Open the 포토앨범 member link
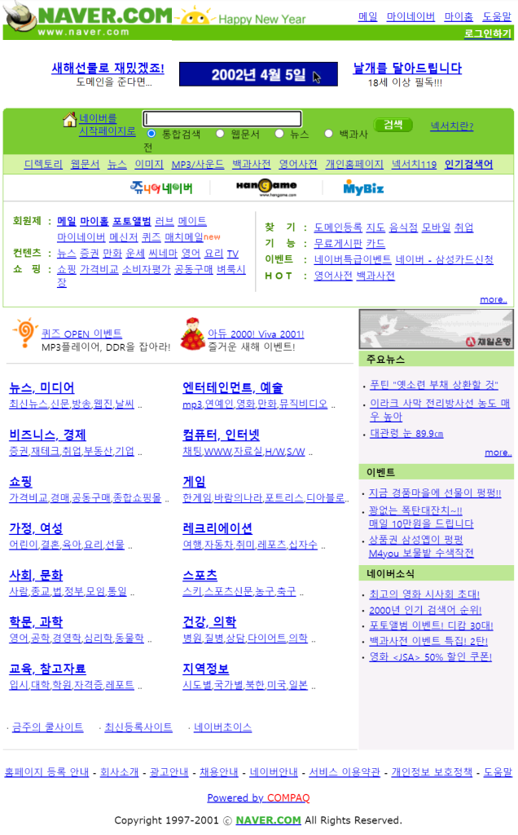Image resolution: width=518 pixels, height=835 pixels. (x=132, y=221)
